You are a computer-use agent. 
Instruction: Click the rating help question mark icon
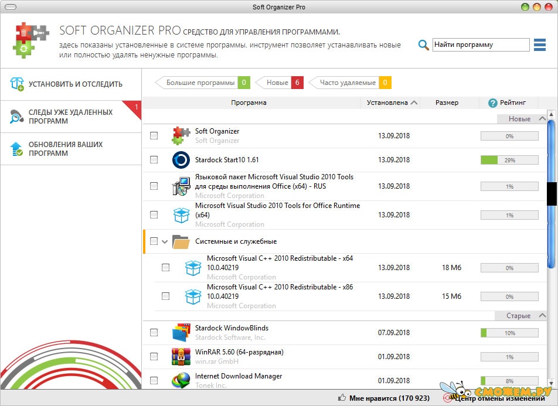[492, 103]
